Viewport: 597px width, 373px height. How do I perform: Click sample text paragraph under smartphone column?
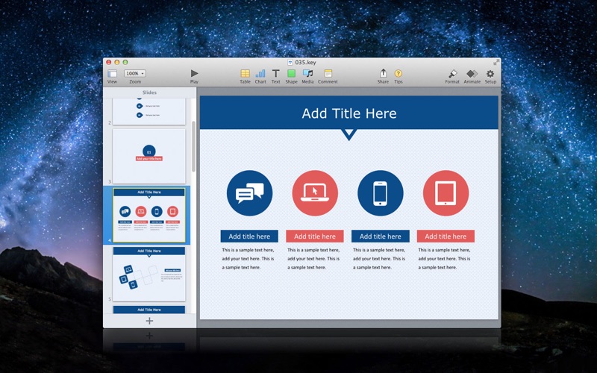pos(379,259)
